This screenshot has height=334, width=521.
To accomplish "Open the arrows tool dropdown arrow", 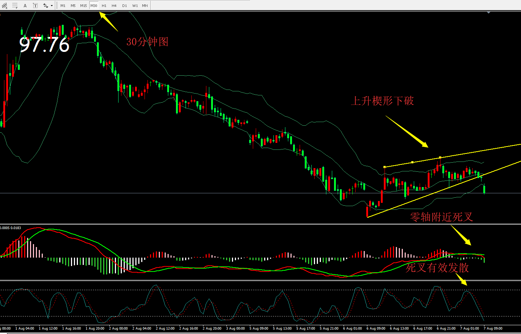I will [x=52, y=5].
